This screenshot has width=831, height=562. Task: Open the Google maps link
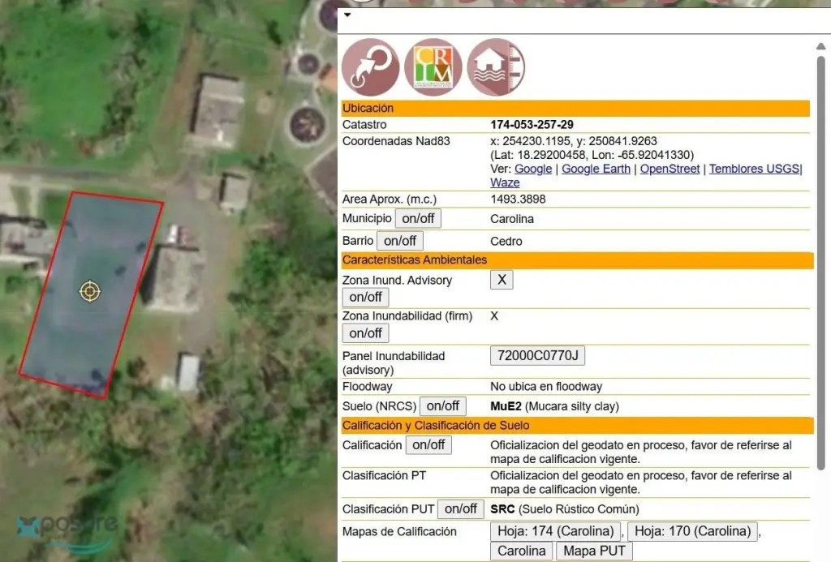click(533, 169)
